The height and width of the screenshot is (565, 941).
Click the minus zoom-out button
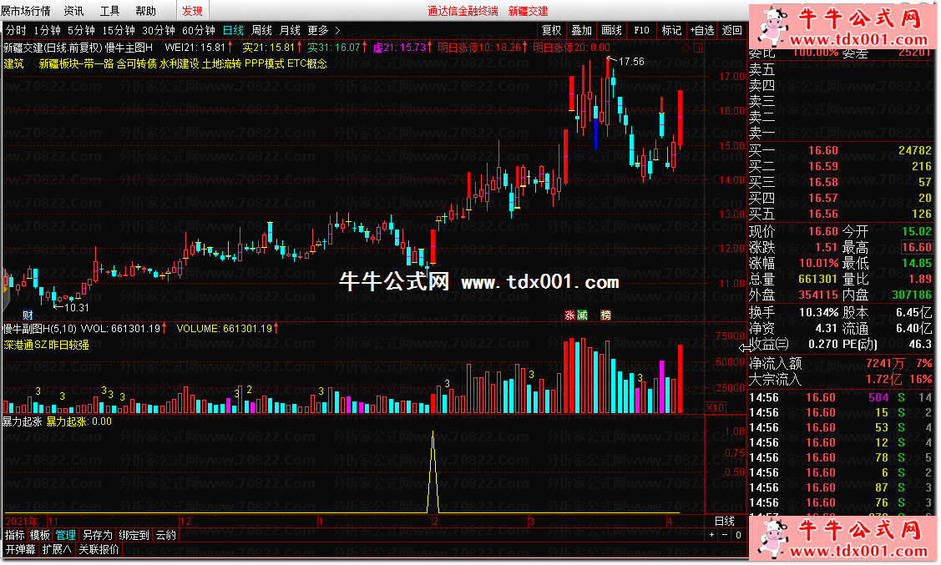(725, 535)
